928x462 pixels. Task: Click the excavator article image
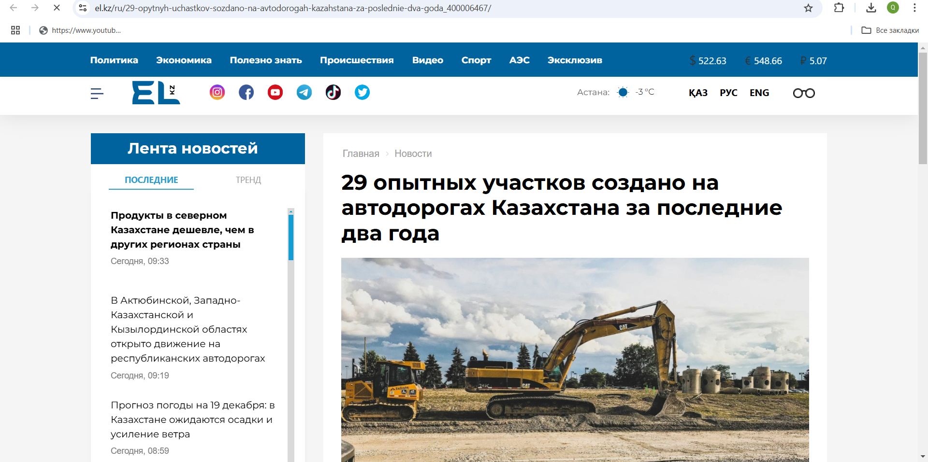coord(575,360)
